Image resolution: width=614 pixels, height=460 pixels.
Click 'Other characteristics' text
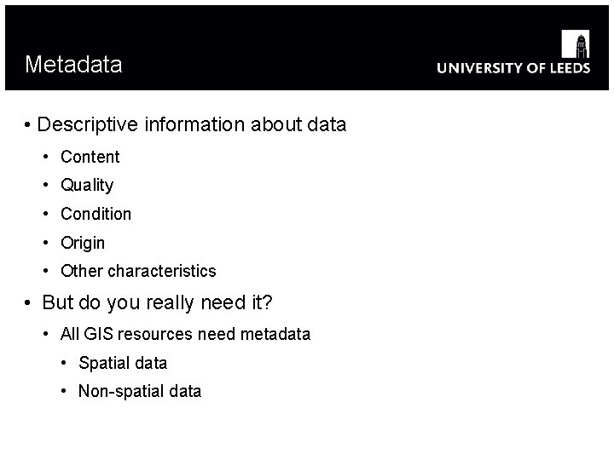point(138,271)
